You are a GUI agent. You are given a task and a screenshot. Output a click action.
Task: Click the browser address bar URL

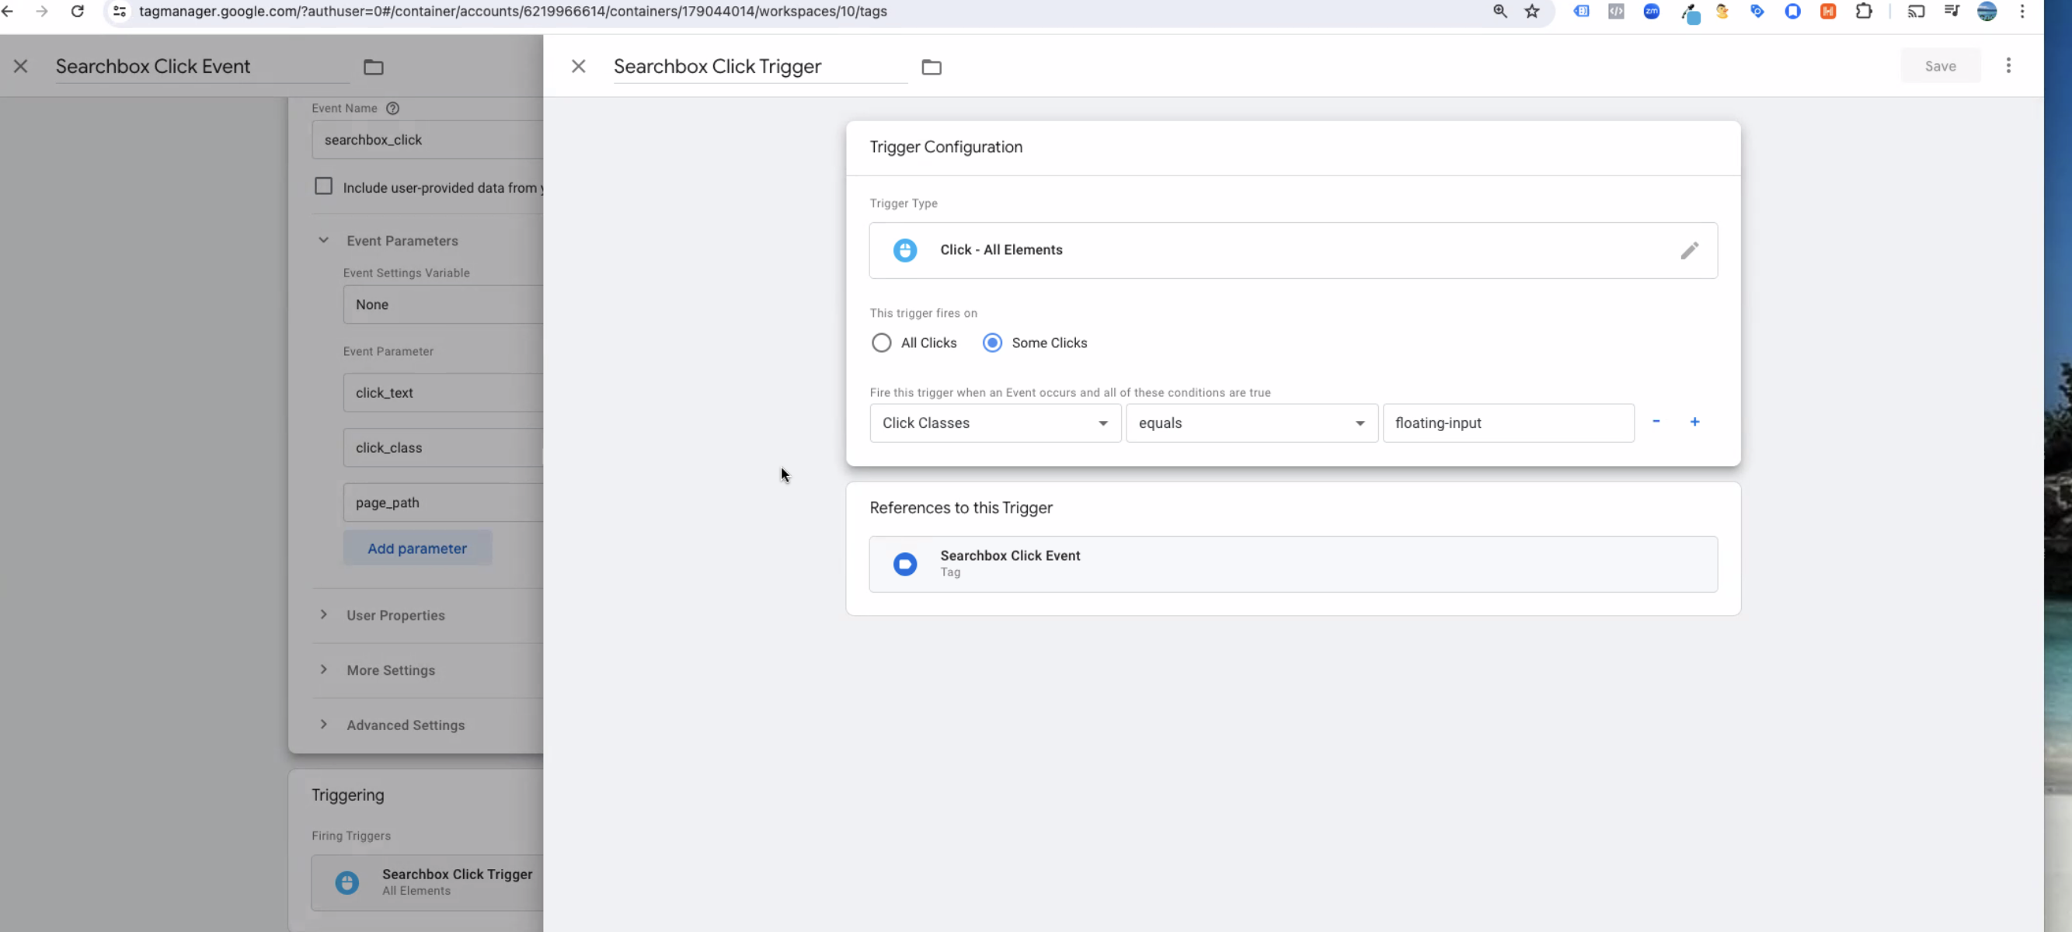point(513,11)
